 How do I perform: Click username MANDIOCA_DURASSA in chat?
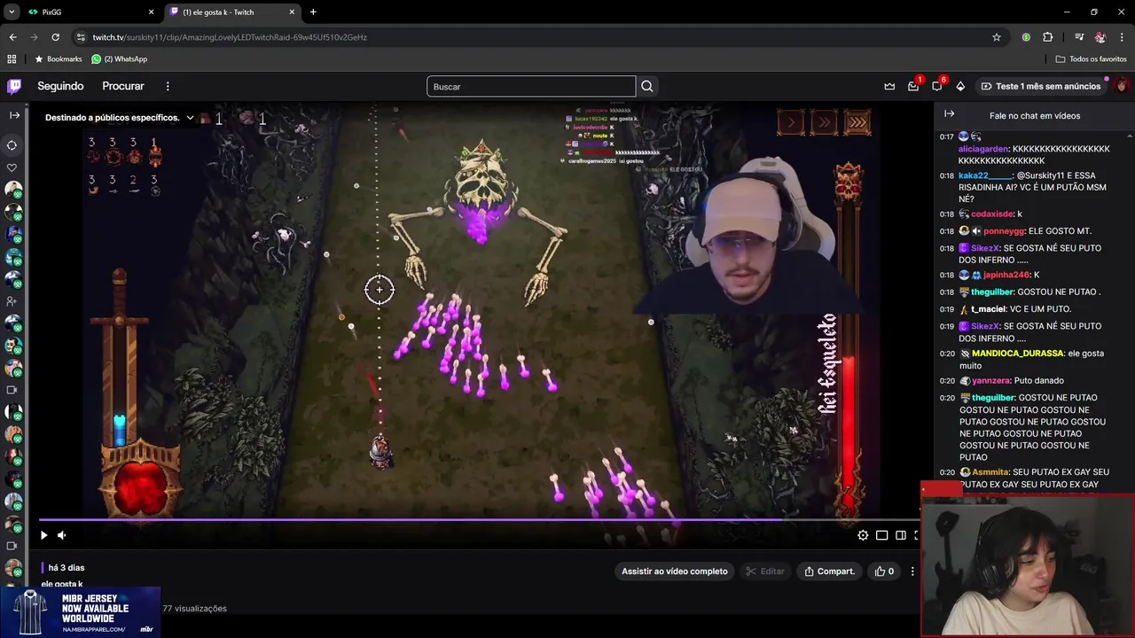[x=1017, y=354]
